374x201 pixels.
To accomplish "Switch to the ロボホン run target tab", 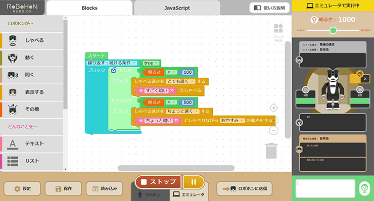I will [151, 194].
